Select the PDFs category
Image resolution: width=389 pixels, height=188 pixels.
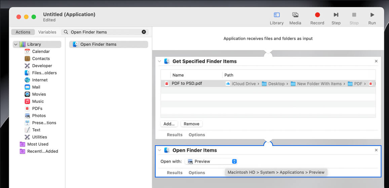point(33,108)
